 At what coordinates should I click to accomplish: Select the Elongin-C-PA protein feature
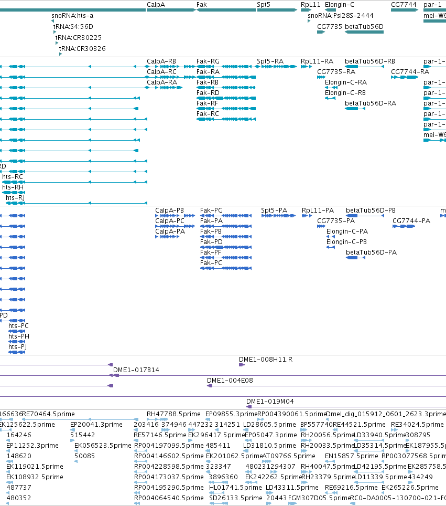coord(331,237)
